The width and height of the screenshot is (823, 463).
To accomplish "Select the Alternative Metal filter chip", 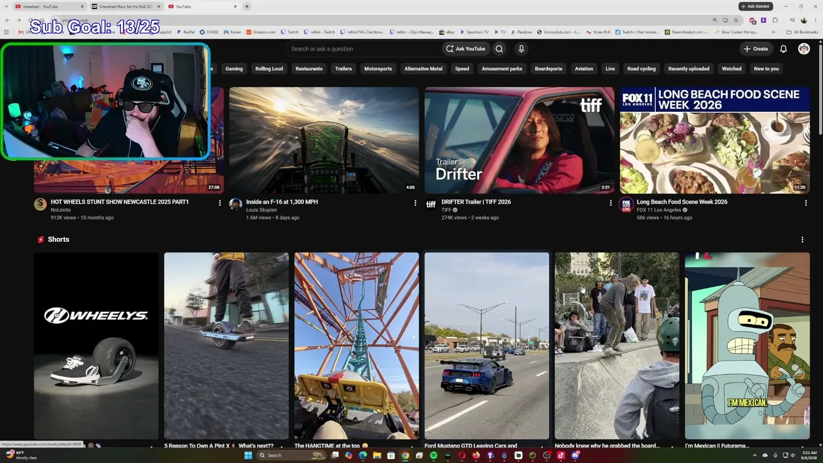I will tap(423, 69).
